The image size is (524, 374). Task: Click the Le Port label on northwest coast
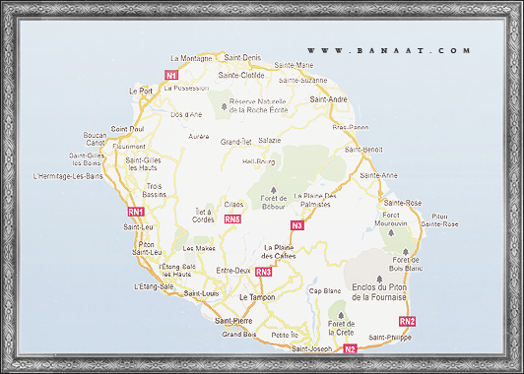coord(141,91)
